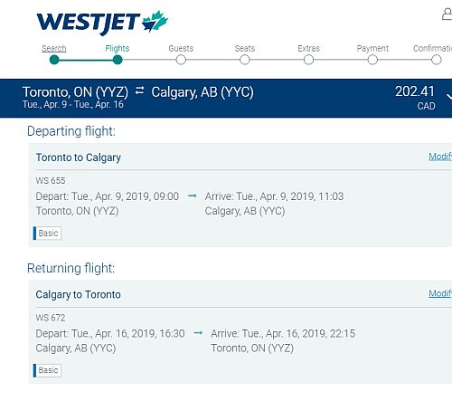Modify the Calgary to Toronto flight
Image resolution: width=452 pixels, height=401 pixels.
point(440,293)
